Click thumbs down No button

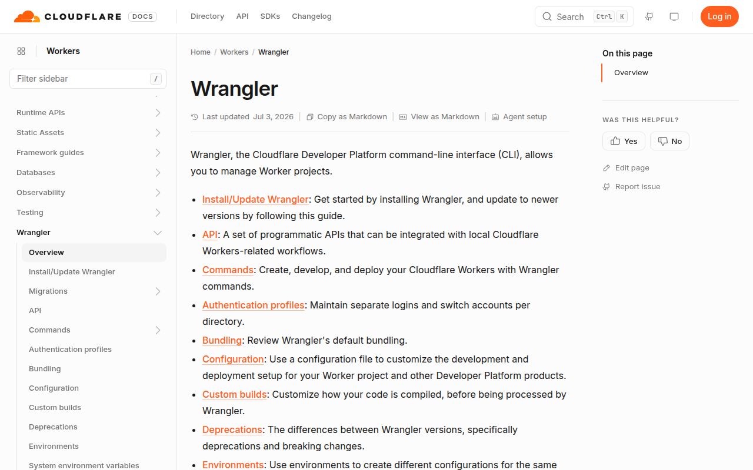click(669, 141)
